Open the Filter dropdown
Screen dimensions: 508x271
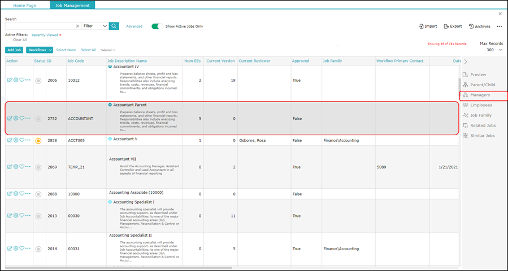click(x=95, y=26)
